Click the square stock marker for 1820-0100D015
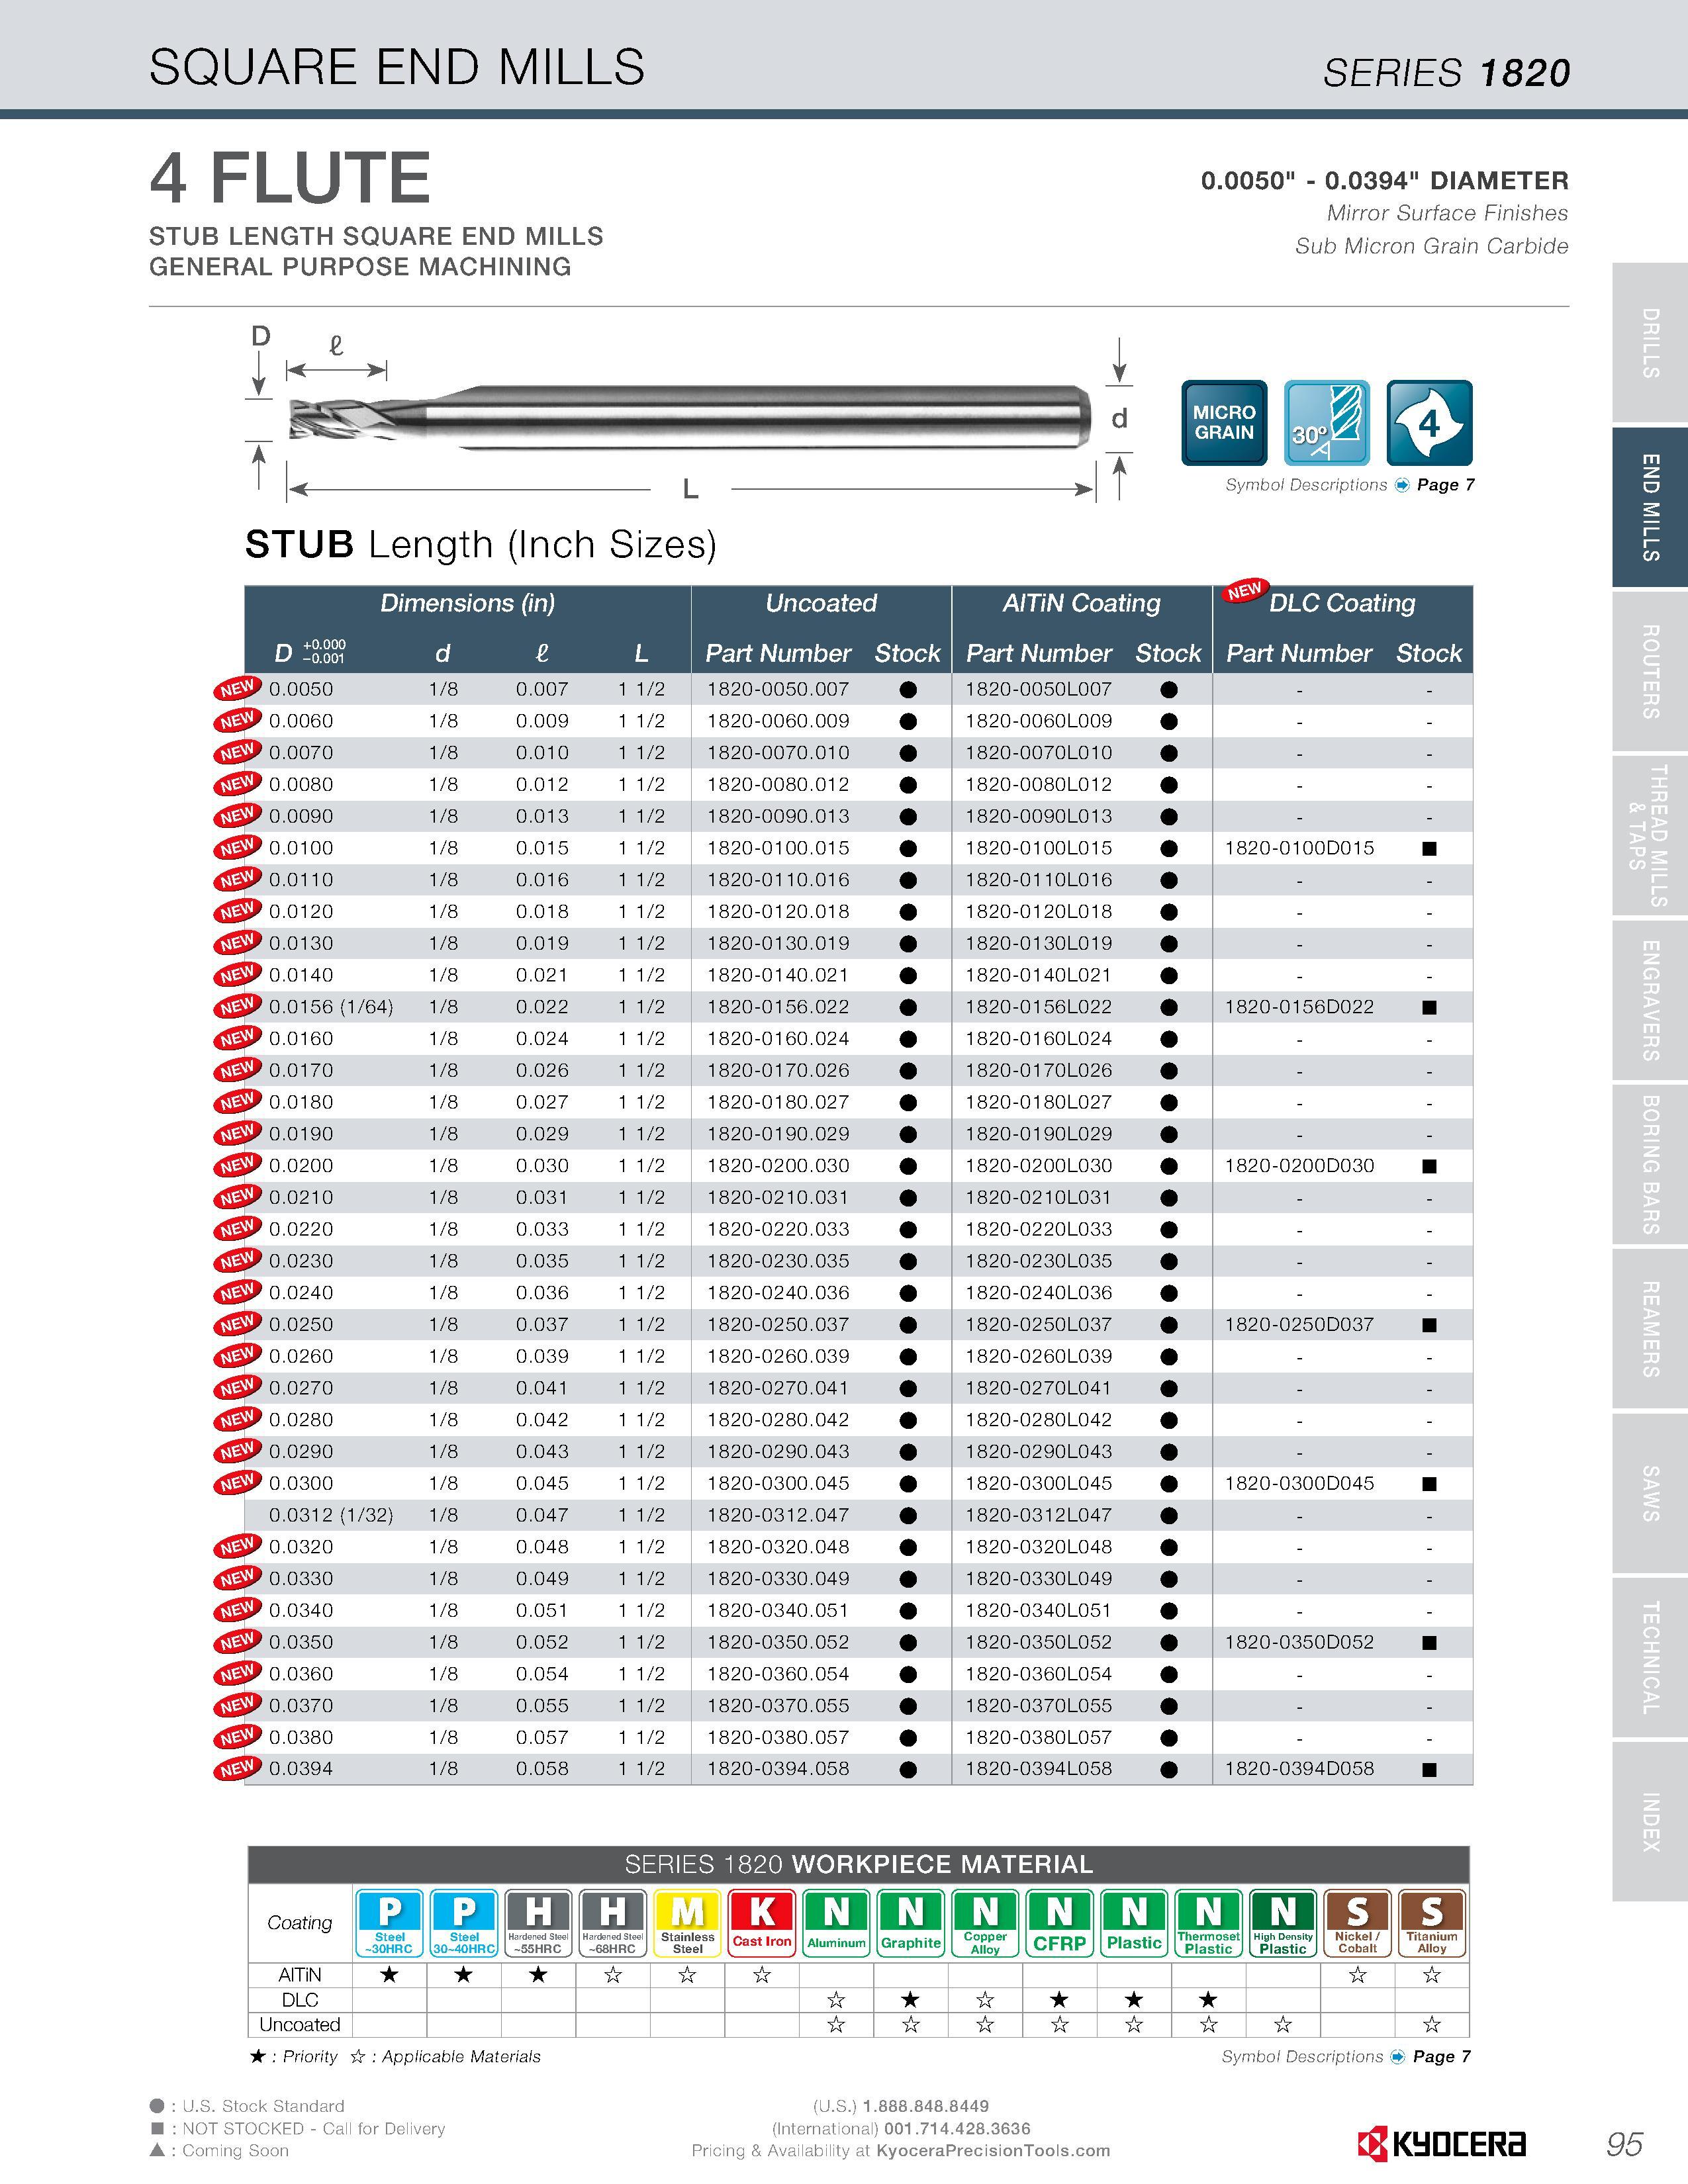Screen dimensions: 1688x2184 [x=1429, y=848]
